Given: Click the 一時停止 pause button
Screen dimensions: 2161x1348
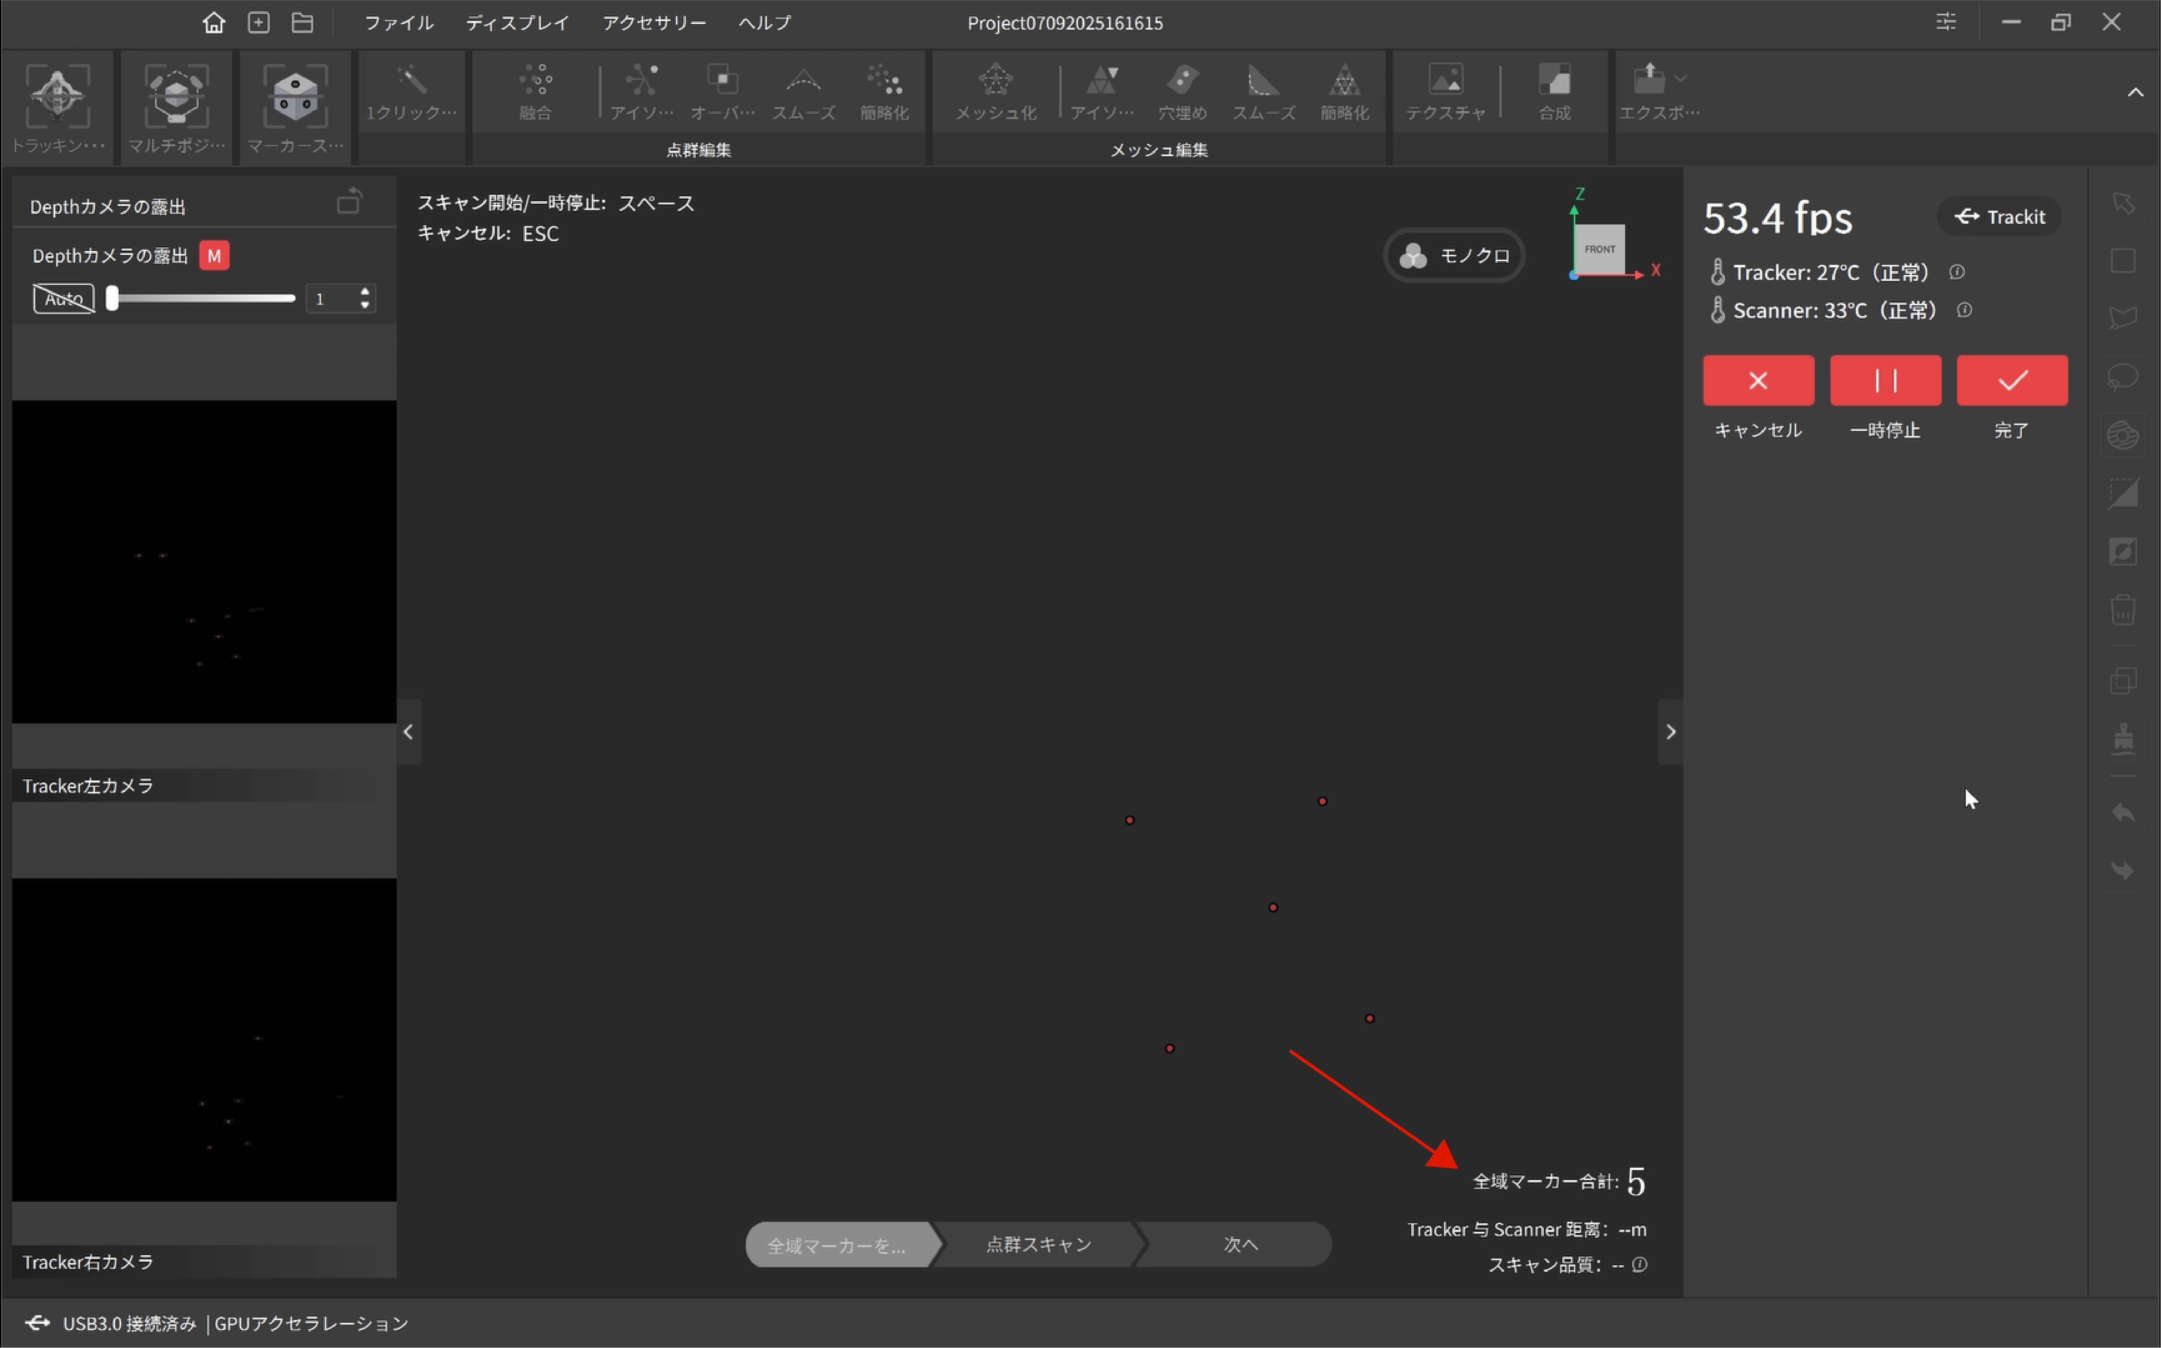Looking at the screenshot, I should [1885, 381].
